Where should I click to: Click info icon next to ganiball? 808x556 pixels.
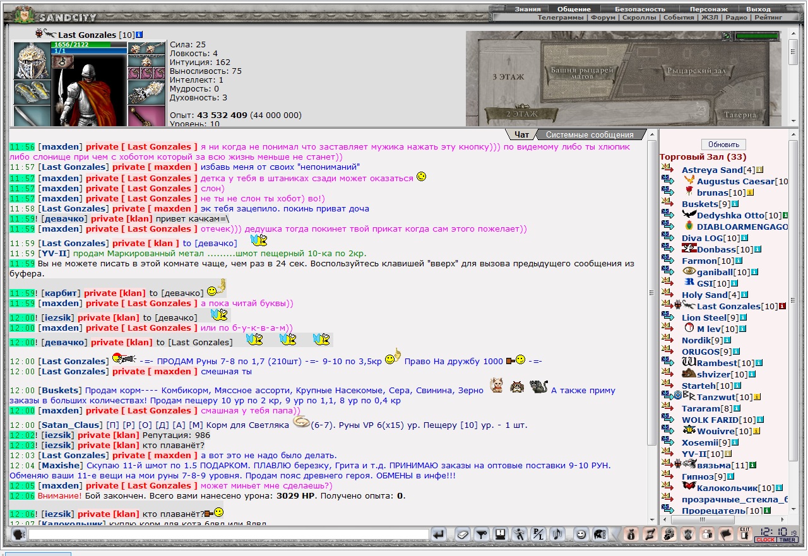pos(754,272)
